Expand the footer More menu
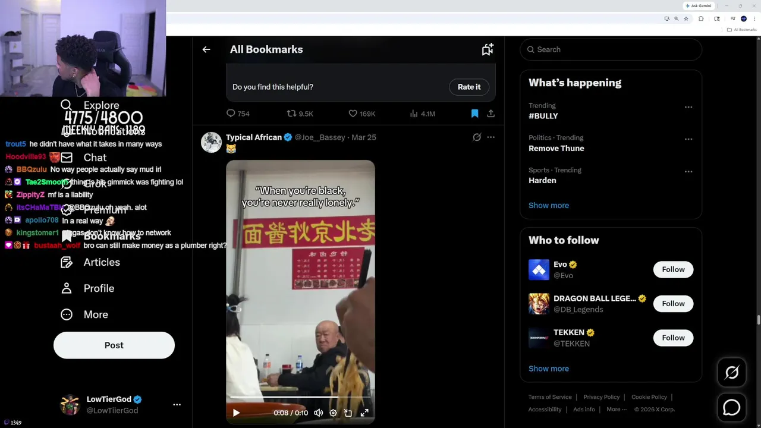761x428 pixels. tap(617, 409)
